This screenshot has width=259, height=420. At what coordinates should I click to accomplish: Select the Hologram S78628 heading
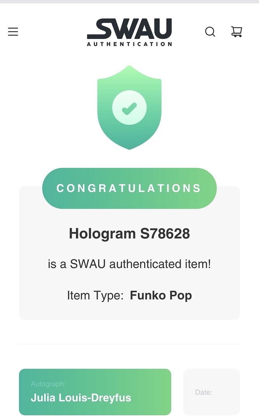[x=129, y=233]
